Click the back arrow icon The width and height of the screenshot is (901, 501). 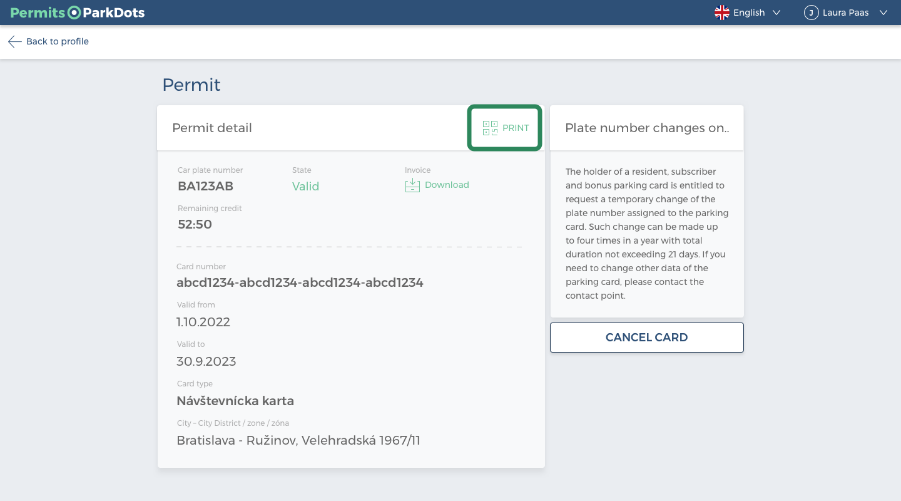[x=14, y=41]
